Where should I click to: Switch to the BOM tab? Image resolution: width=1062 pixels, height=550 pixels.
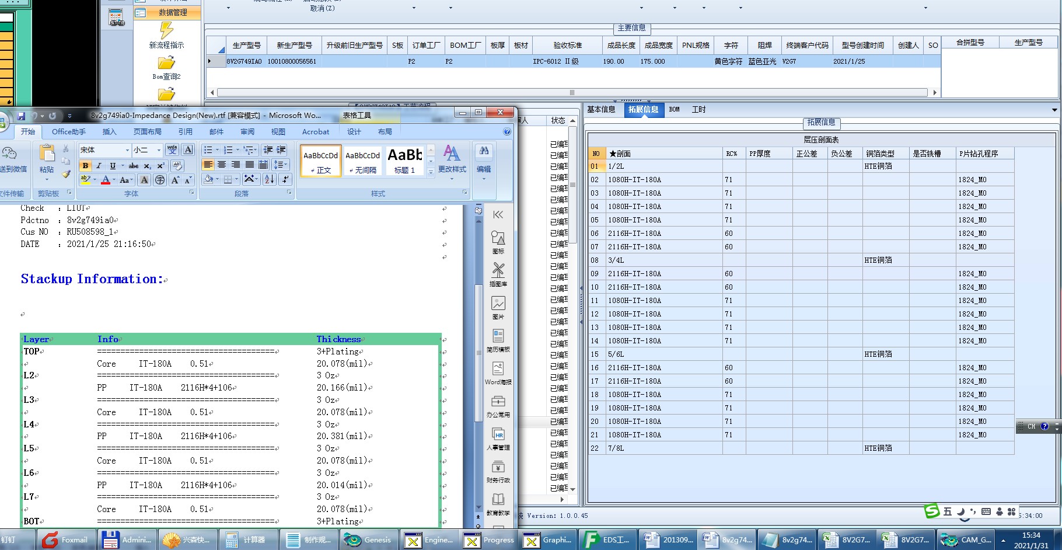tap(675, 110)
